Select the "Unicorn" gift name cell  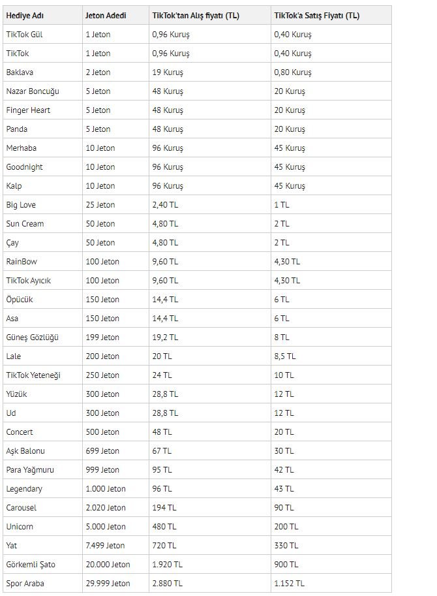pos(20,526)
